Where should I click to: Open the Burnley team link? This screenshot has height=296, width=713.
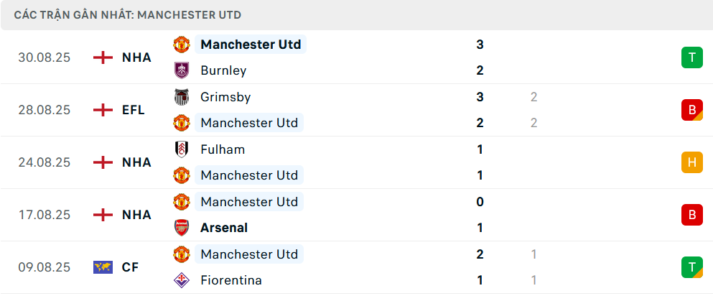pyautogui.click(x=223, y=70)
